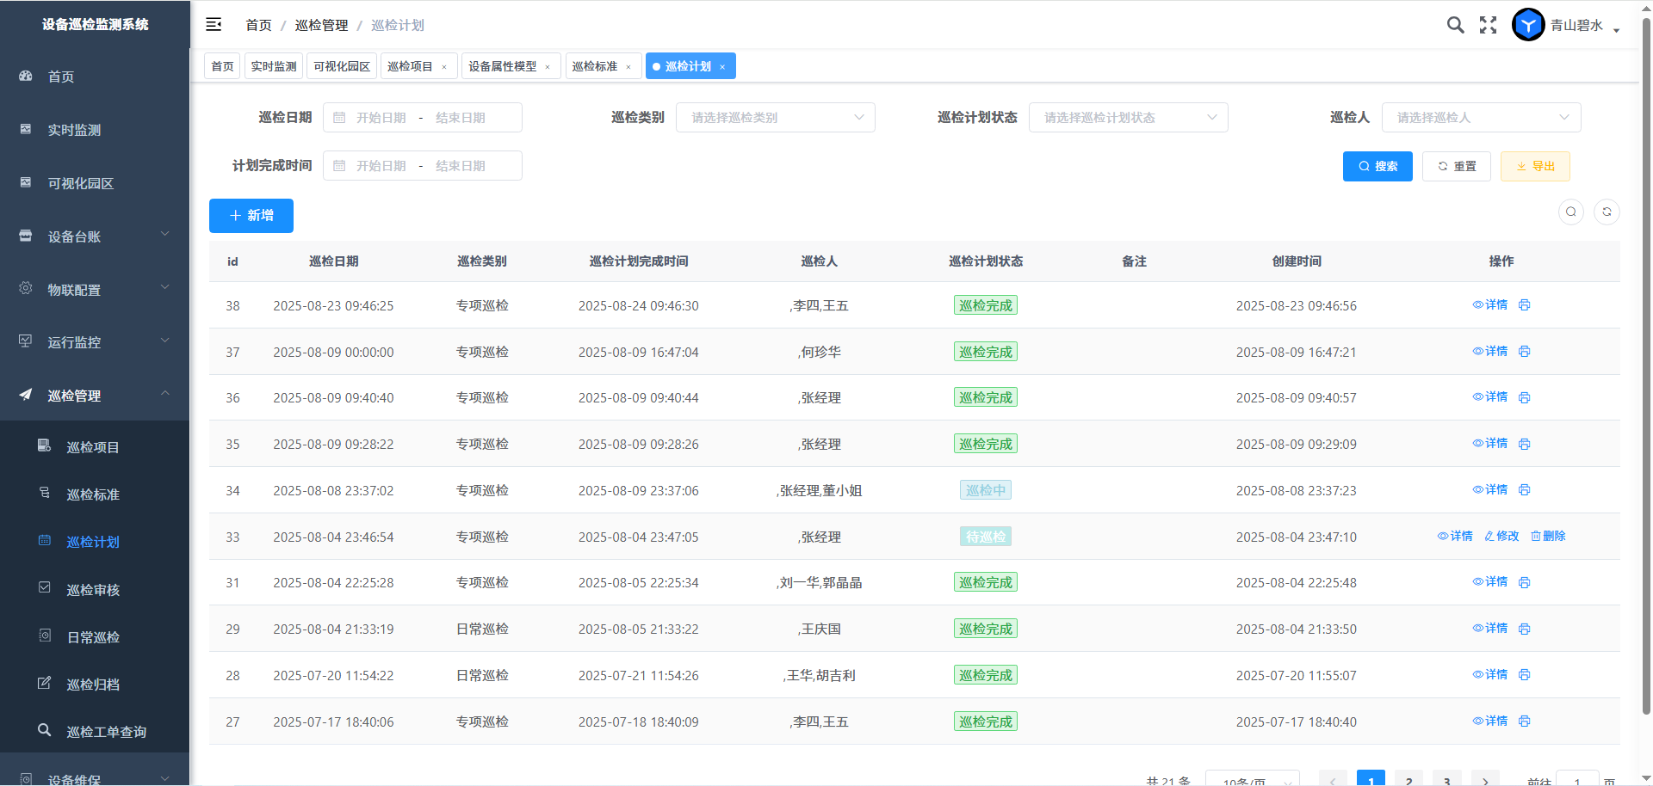Viewport: 1653px width, 786px height.
Task: Click the 新增 button
Action: [x=251, y=216]
